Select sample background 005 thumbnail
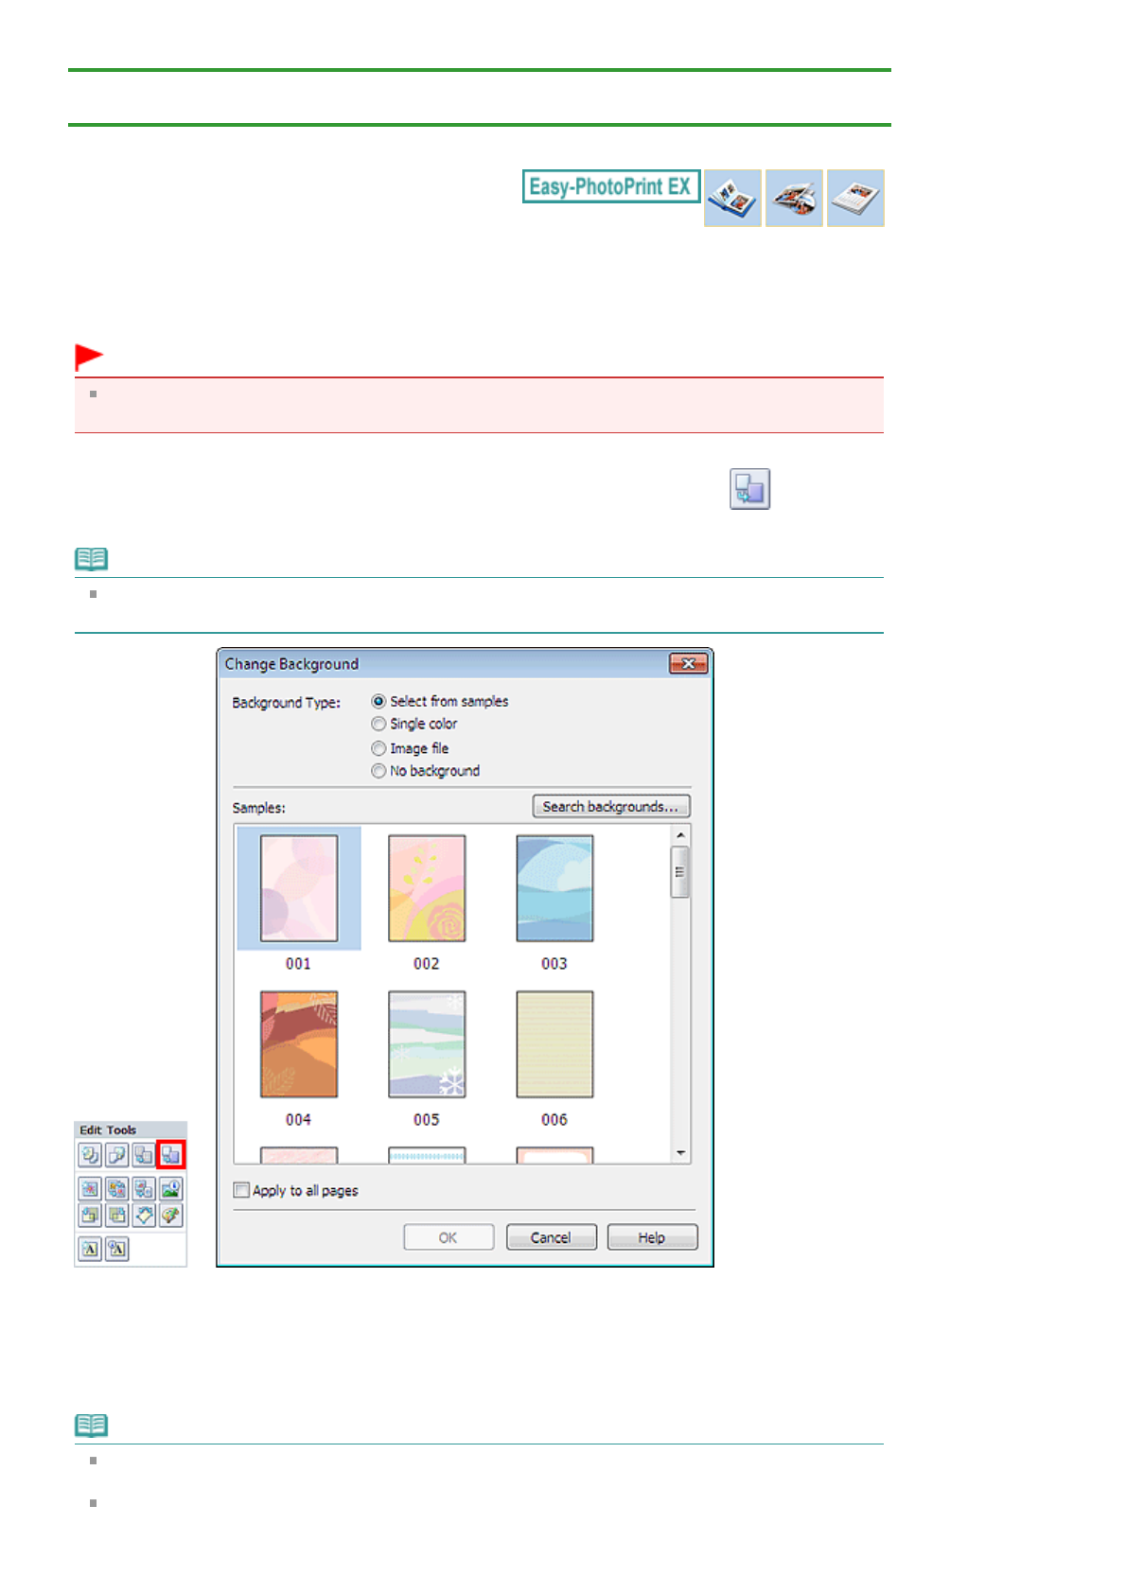Screen dimensions: 1126x1593 click(x=427, y=1044)
